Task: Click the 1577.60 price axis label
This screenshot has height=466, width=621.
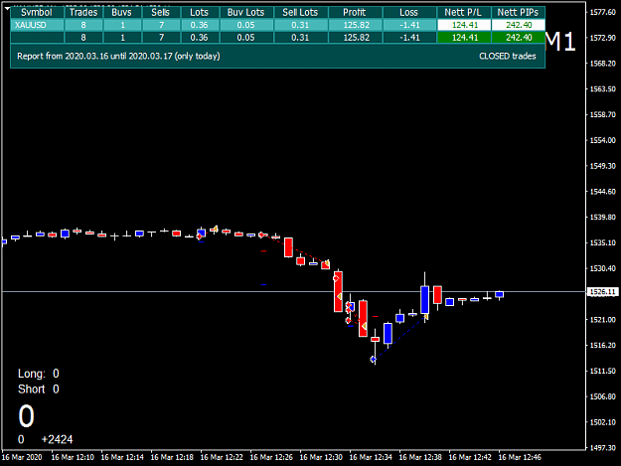Action: click(x=603, y=12)
